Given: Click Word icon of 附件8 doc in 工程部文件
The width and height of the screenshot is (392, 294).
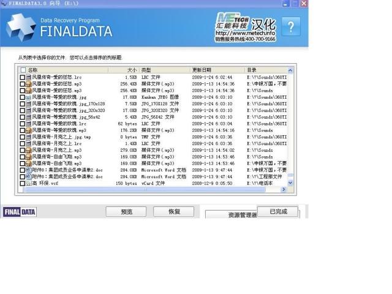Looking at the screenshot, I should tap(29, 177).
